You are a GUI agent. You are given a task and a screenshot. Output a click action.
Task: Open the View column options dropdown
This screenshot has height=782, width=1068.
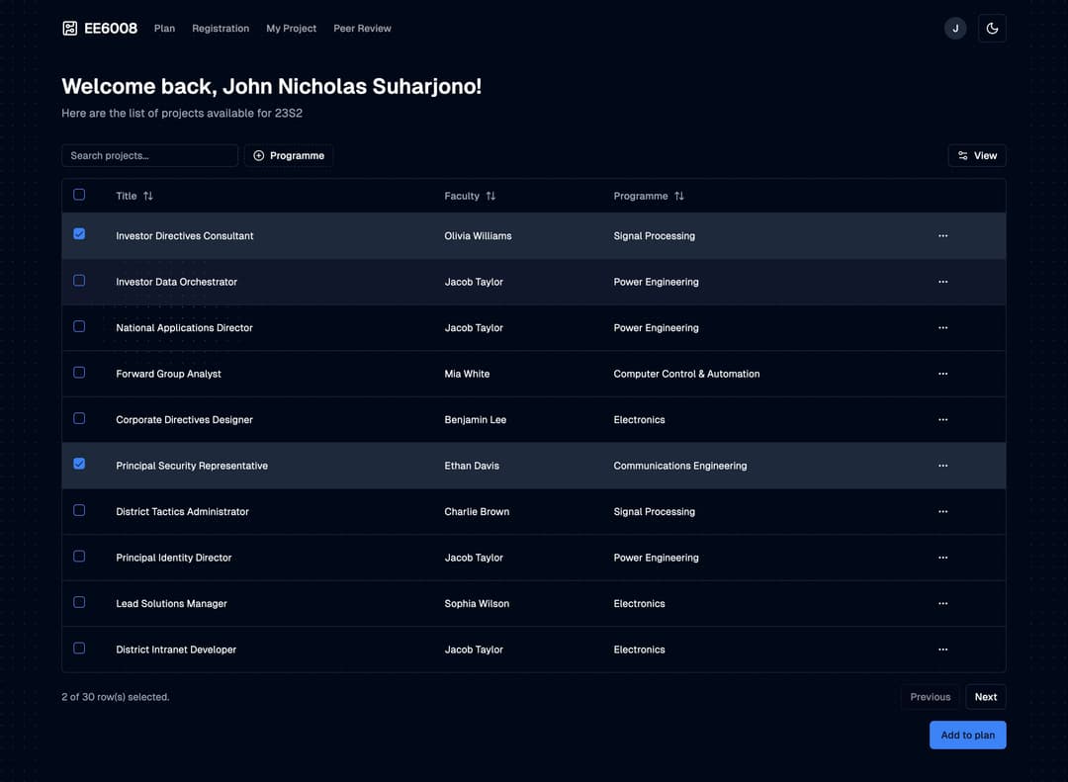click(x=976, y=155)
